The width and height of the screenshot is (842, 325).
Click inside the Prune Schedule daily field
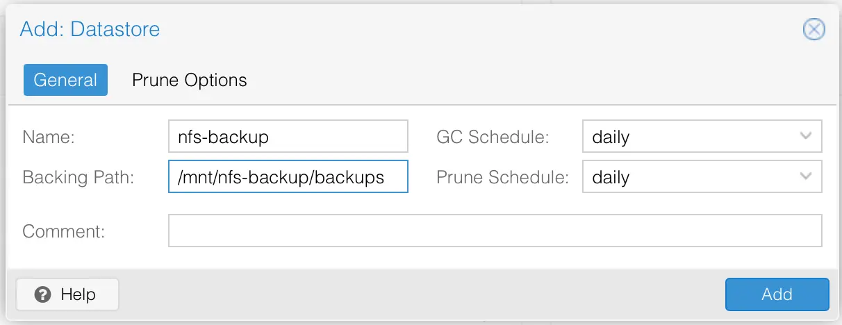688,177
